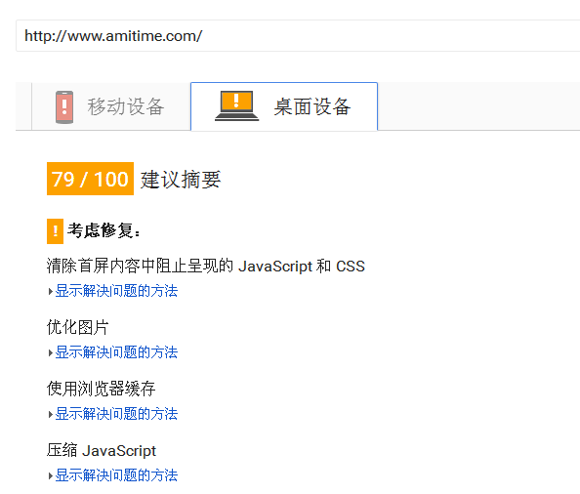
Task: Expand the triangle under JavaScript 和 CSS suggestion
Action: (x=51, y=291)
